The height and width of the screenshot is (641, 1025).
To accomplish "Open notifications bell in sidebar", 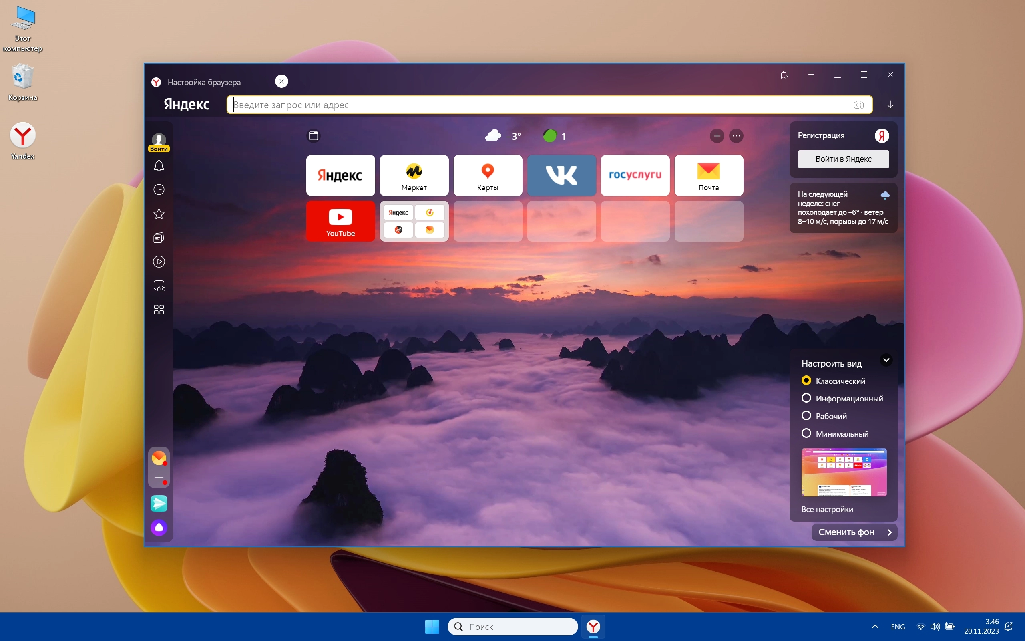I will point(159,166).
